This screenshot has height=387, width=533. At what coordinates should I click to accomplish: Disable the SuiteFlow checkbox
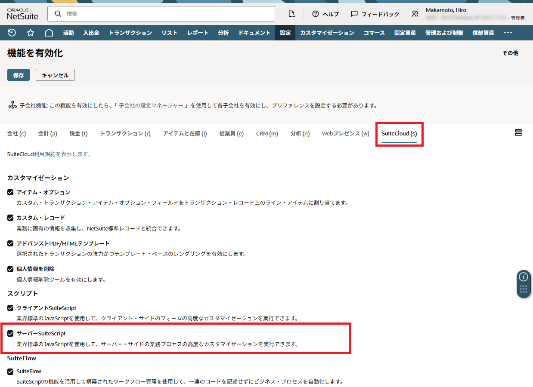tap(11, 371)
